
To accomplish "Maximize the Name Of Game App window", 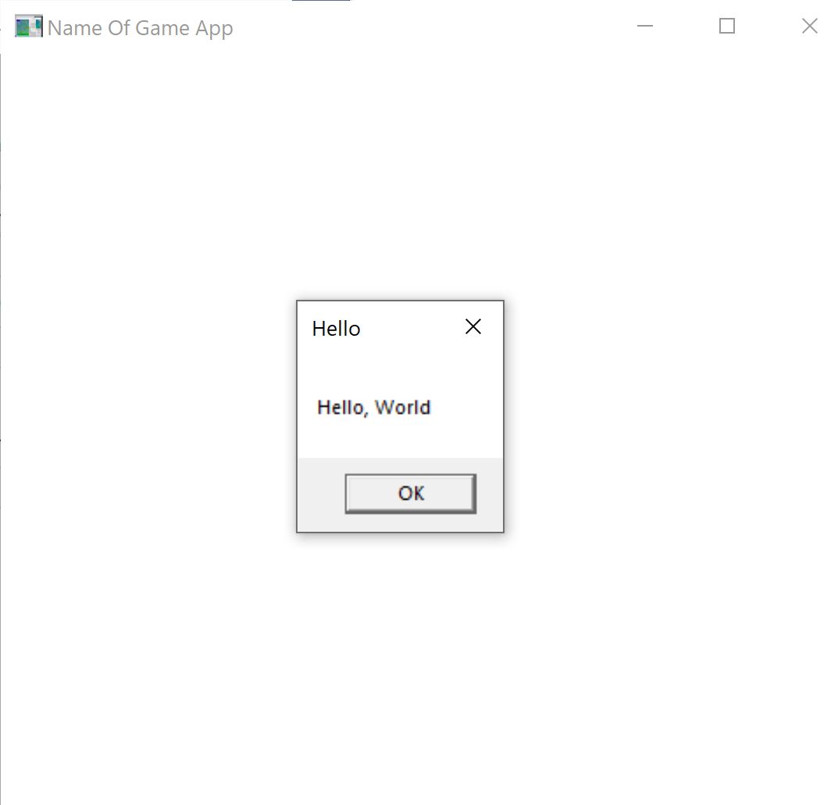I will tap(726, 26).
